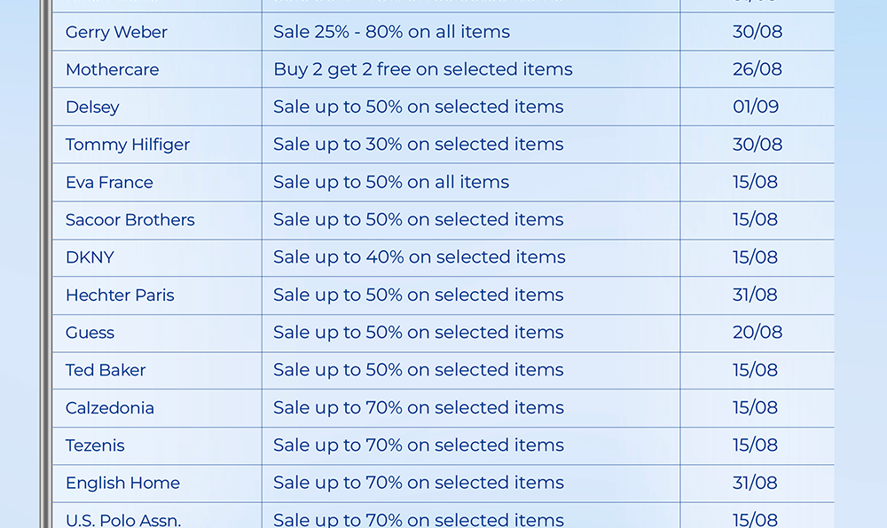Click the 26/08 Mothercare end date
The height and width of the screenshot is (528, 887).
coord(757,69)
